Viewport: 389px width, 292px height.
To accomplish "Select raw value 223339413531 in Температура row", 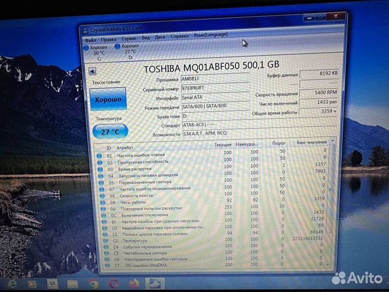I will [307, 238].
